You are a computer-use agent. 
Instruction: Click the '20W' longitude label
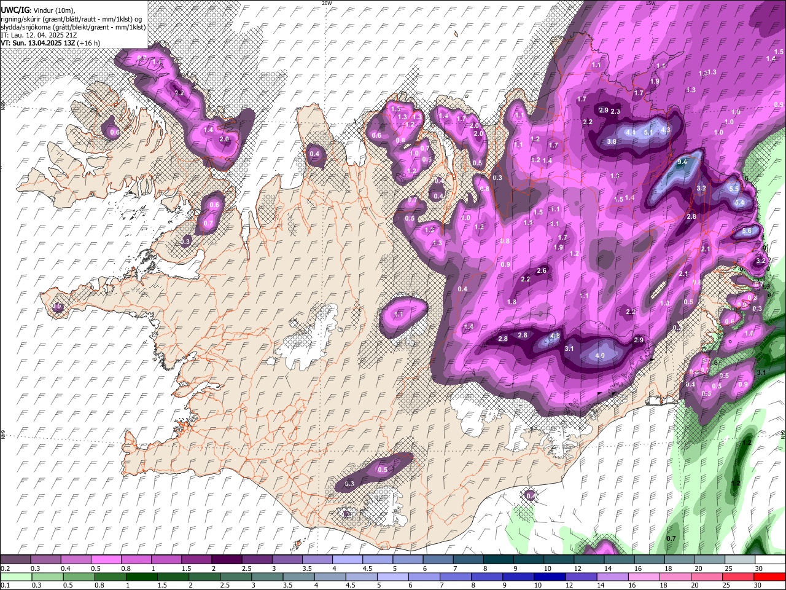(x=327, y=3)
